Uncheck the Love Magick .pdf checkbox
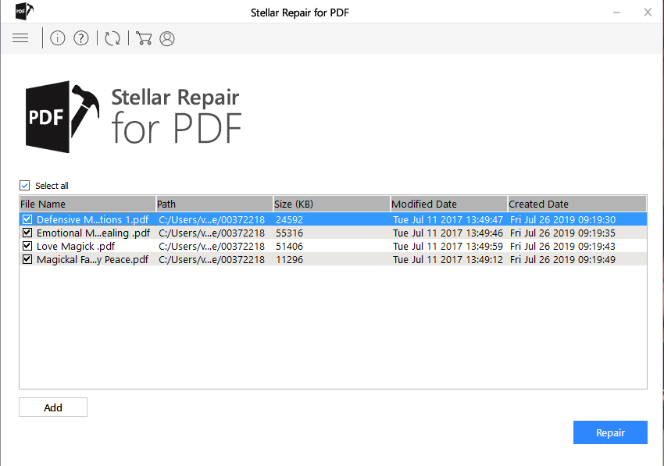Screen dimensions: 664x466 tap(27, 247)
